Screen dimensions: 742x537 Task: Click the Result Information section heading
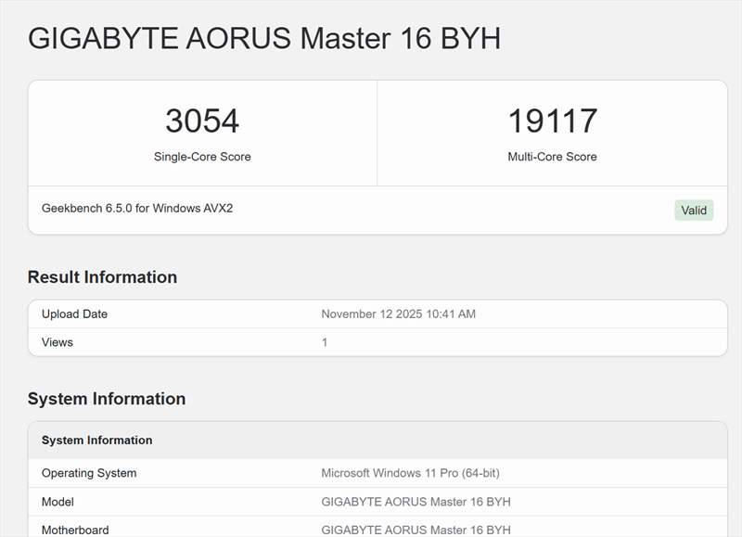tap(102, 277)
